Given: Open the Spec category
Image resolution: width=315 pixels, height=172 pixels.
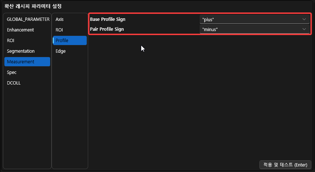Looking at the screenshot, I should tap(12, 72).
